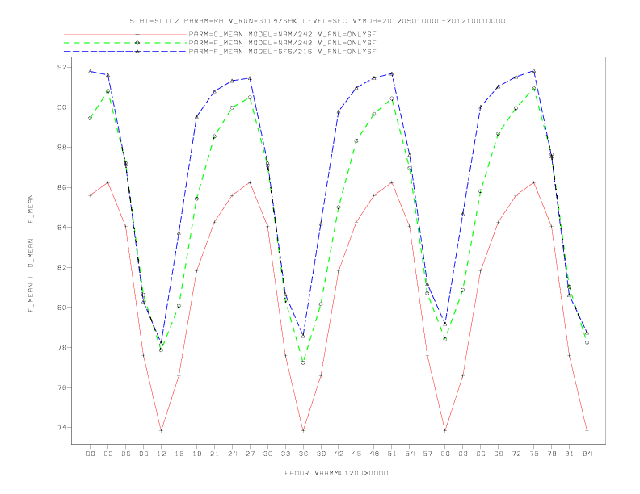The height and width of the screenshot is (494, 640).
Task: Click y-axis tick label 92
Action: pyautogui.click(x=62, y=67)
